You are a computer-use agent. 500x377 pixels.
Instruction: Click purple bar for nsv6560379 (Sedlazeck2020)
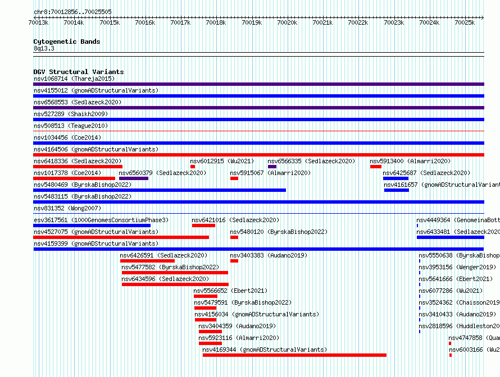(x=134, y=178)
